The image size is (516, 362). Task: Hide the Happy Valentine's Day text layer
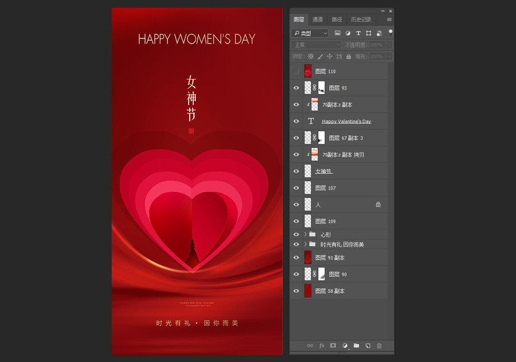296,121
